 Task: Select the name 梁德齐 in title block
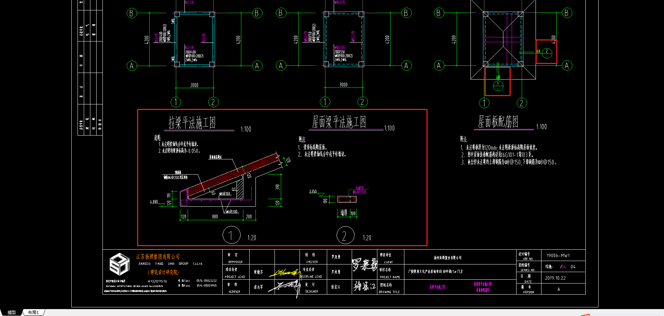[x=258, y=272]
